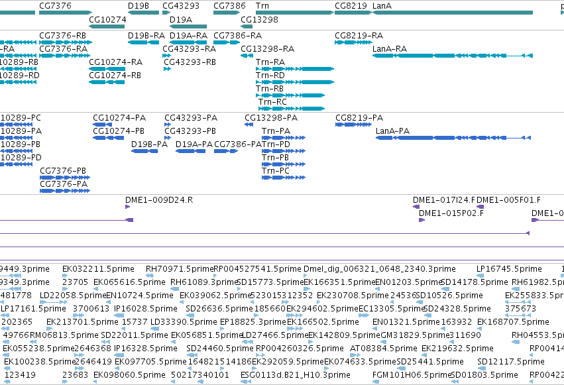Image resolution: width=564 pixels, height=385 pixels.
Task: Select the CG10274 gene feature
Action: tap(107, 27)
